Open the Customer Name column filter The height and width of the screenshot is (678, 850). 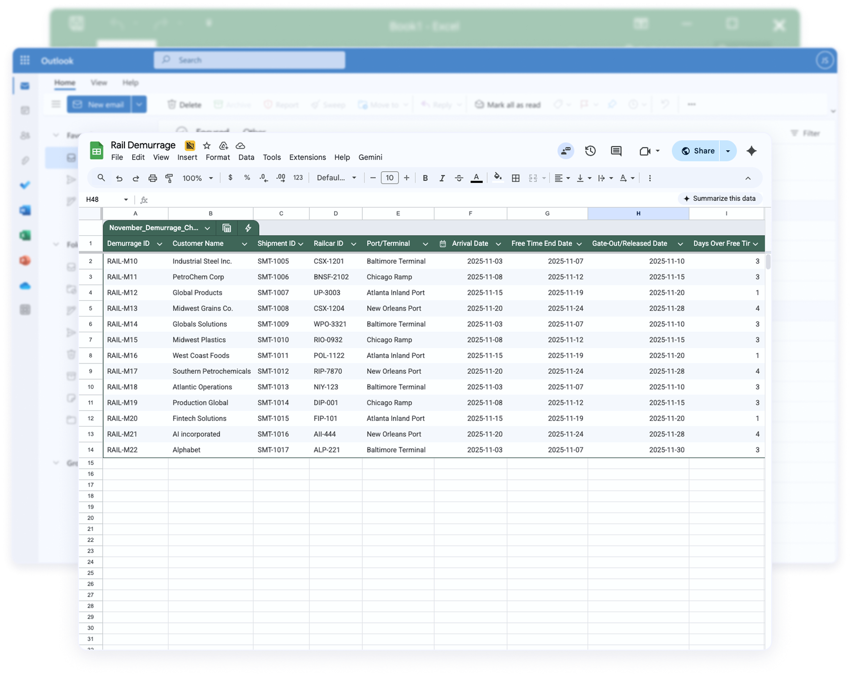click(245, 243)
